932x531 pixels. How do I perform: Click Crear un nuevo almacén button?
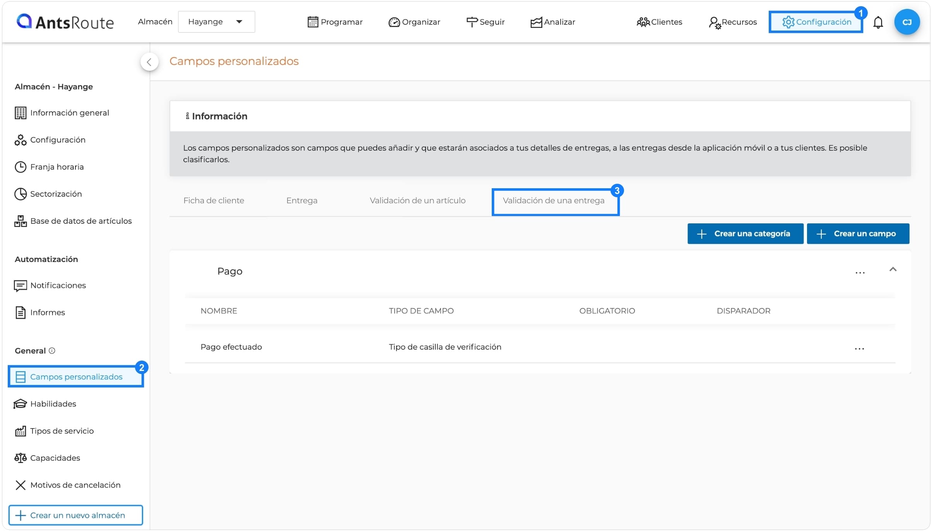click(x=76, y=515)
